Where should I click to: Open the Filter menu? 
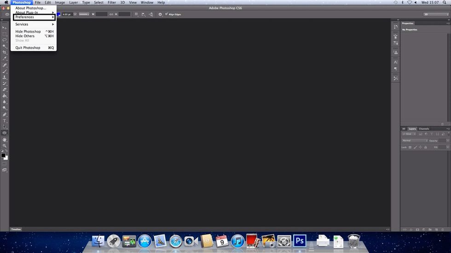coord(111,2)
